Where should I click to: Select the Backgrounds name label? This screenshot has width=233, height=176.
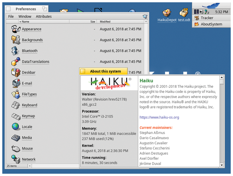tap(32, 40)
